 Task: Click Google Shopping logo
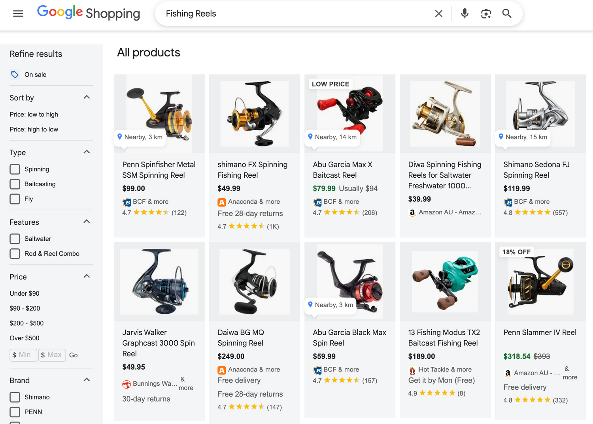[89, 13]
